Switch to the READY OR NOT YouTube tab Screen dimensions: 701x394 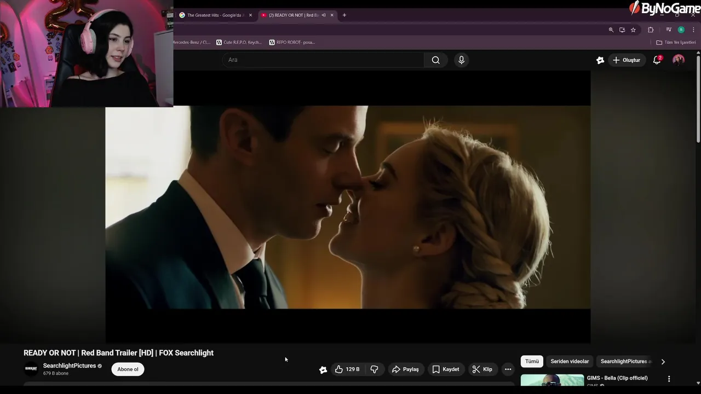click(x=297, y=15)
